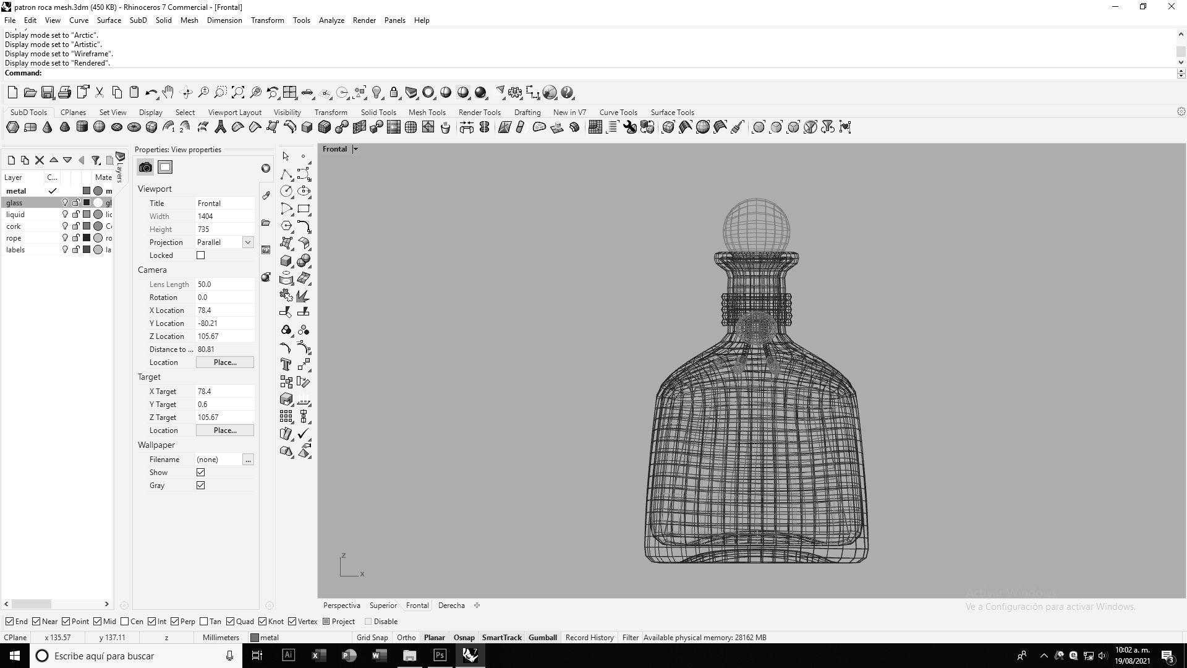
Task: Create a SubD sphere from toolbar
Action: 99,127
